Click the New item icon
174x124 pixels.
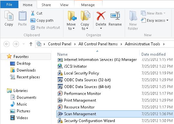click(143, 13)
